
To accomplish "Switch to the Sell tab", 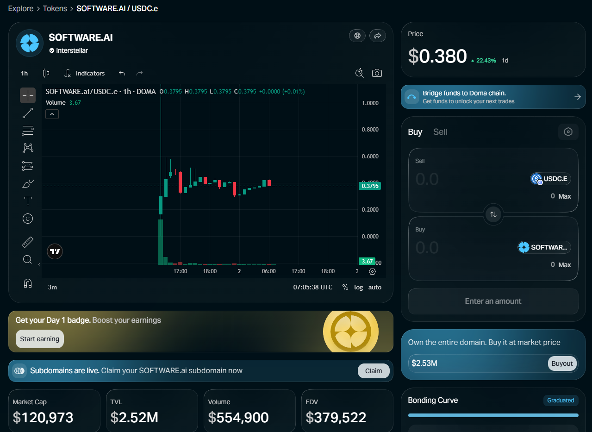I will pos(440,132).
